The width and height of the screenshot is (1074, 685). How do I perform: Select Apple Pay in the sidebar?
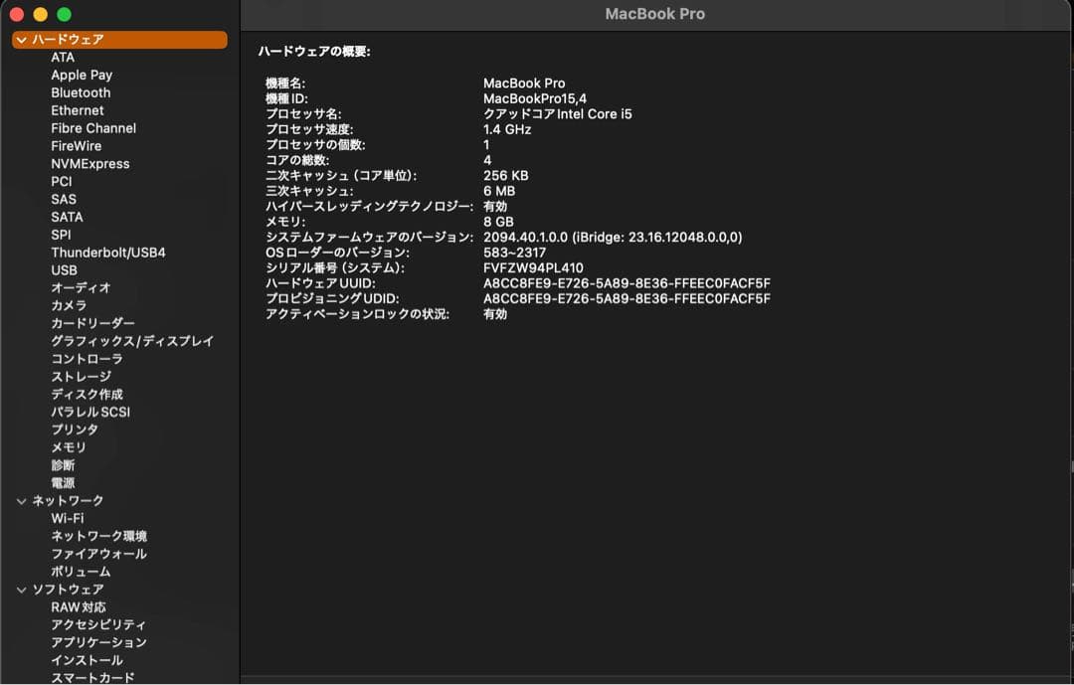82,76
